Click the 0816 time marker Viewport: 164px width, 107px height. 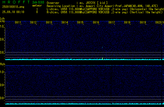(x=96, y=22)
